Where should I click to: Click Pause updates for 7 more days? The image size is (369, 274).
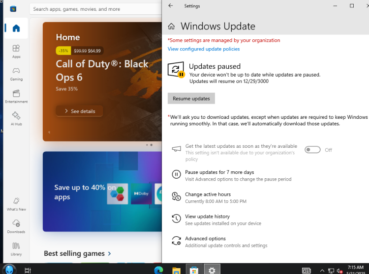(219, 172)
